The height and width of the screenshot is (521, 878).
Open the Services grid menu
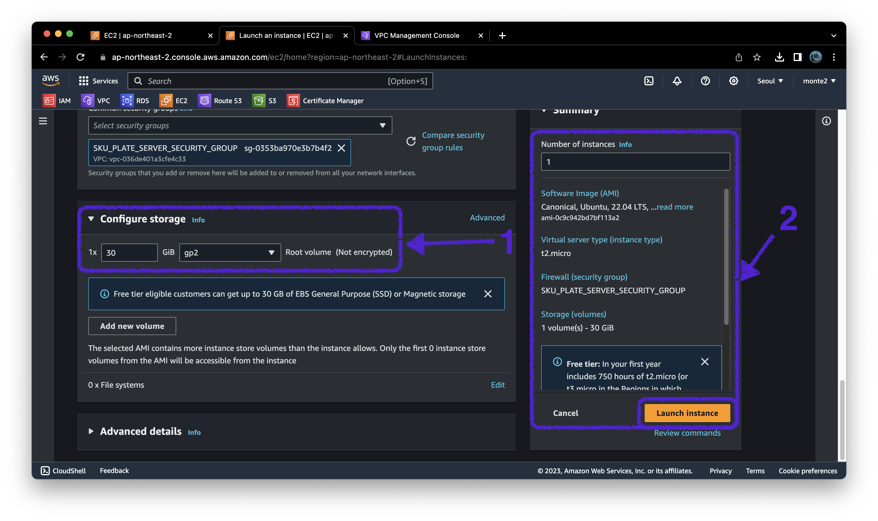tap(98, 81)
